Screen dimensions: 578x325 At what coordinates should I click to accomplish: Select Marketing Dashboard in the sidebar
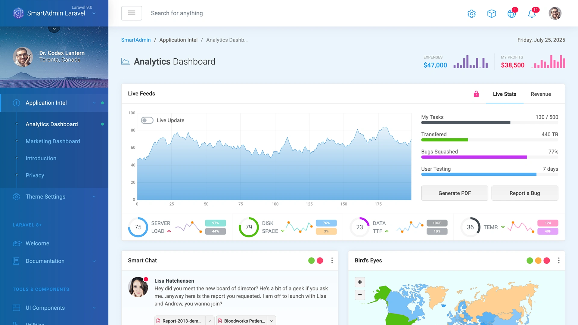(x=53, y=141)
